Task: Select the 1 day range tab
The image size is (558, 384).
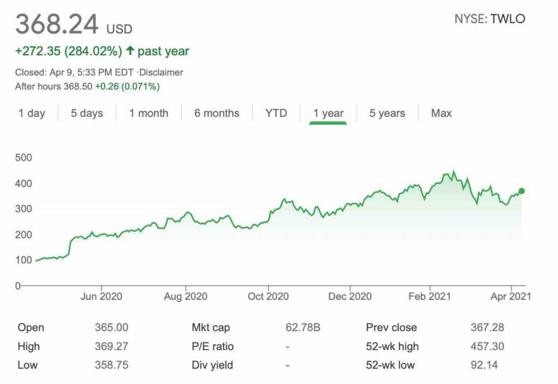Action: pyautogui.click(x=32, y=113)
